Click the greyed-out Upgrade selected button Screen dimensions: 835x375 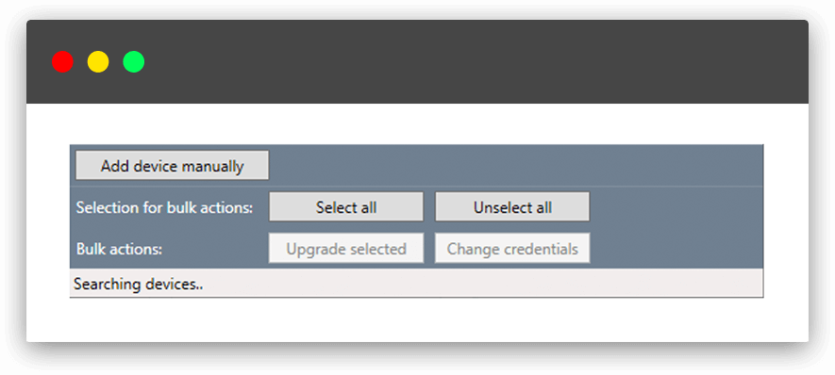coord(346,249)
